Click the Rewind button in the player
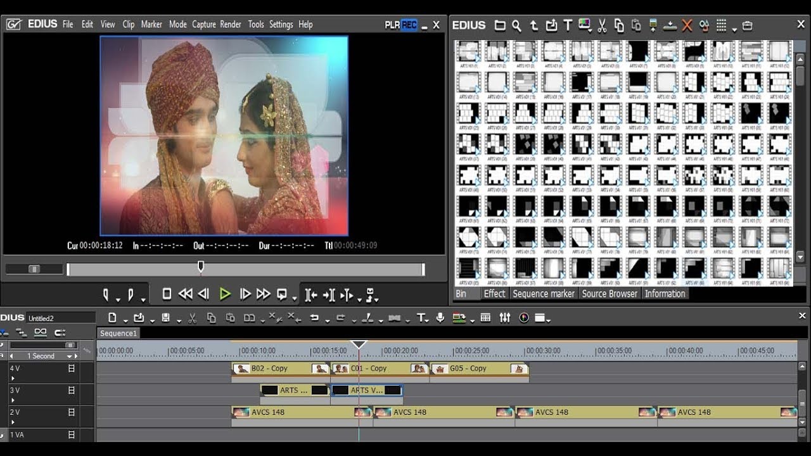Screen dimensions: 811x456 185,294
